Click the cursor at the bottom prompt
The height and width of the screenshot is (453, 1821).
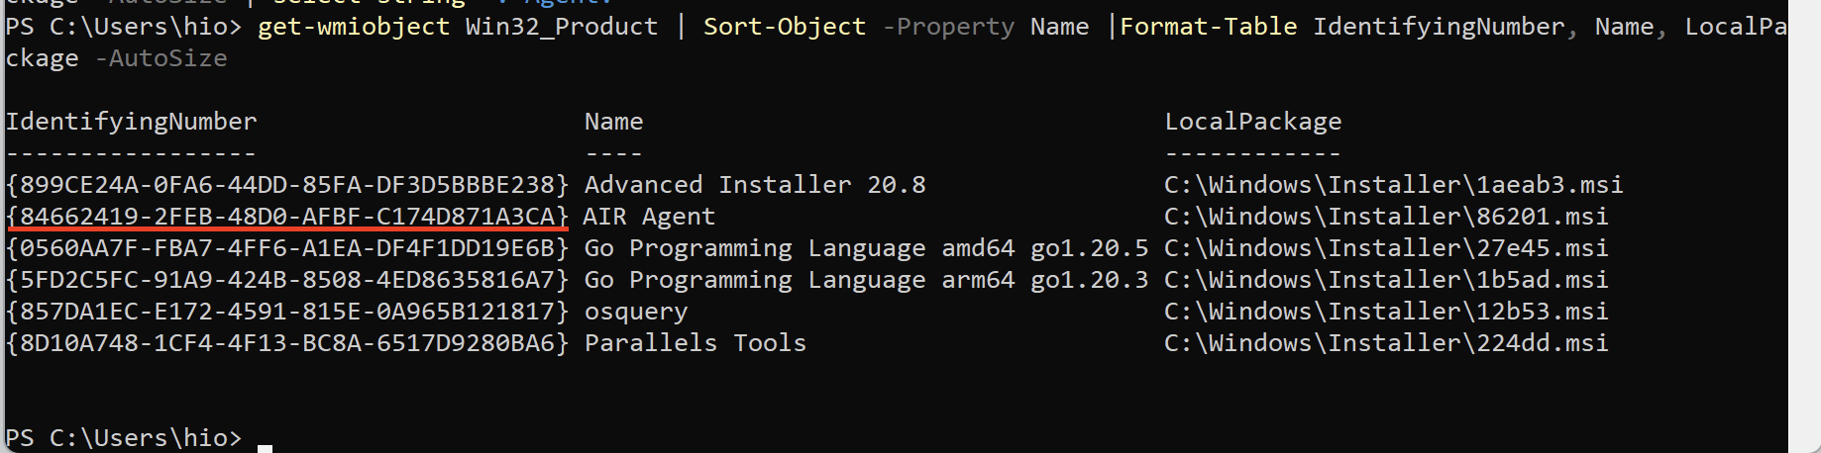265,445
